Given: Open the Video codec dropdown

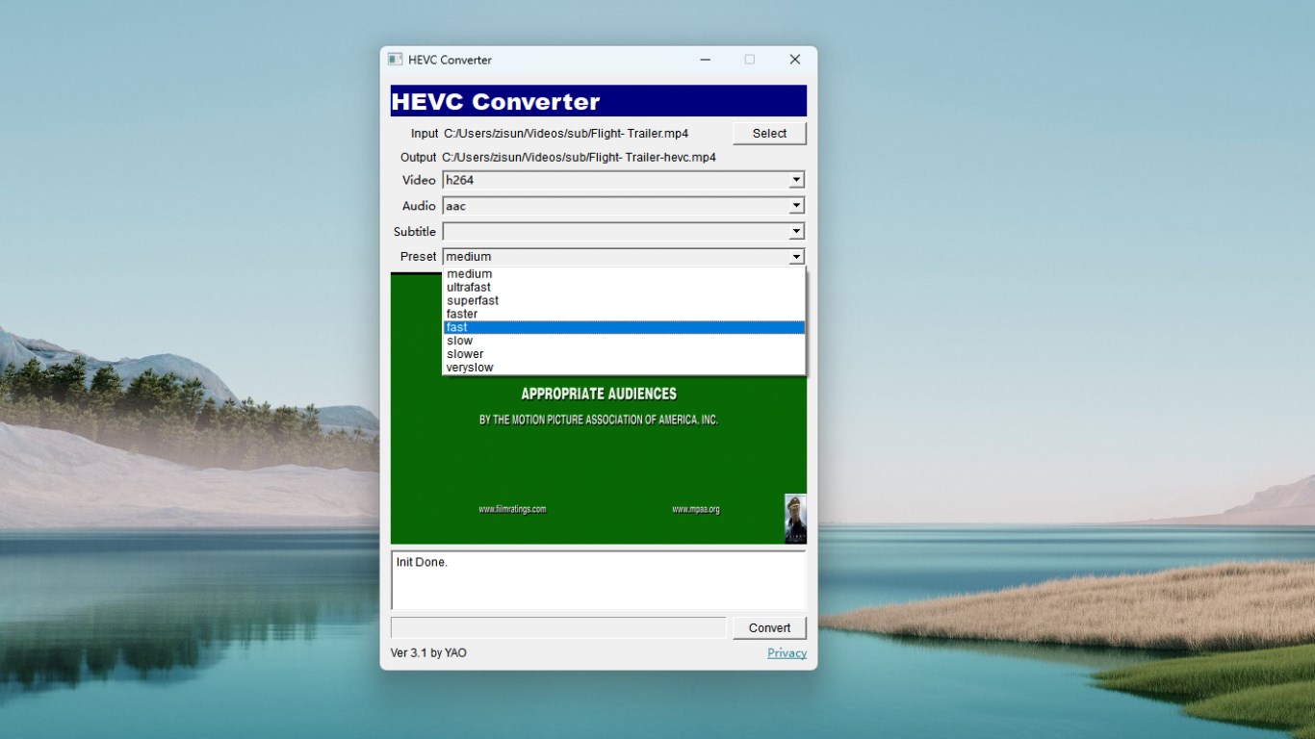Looking at the screenshot, I should click(x=795, y=180).
